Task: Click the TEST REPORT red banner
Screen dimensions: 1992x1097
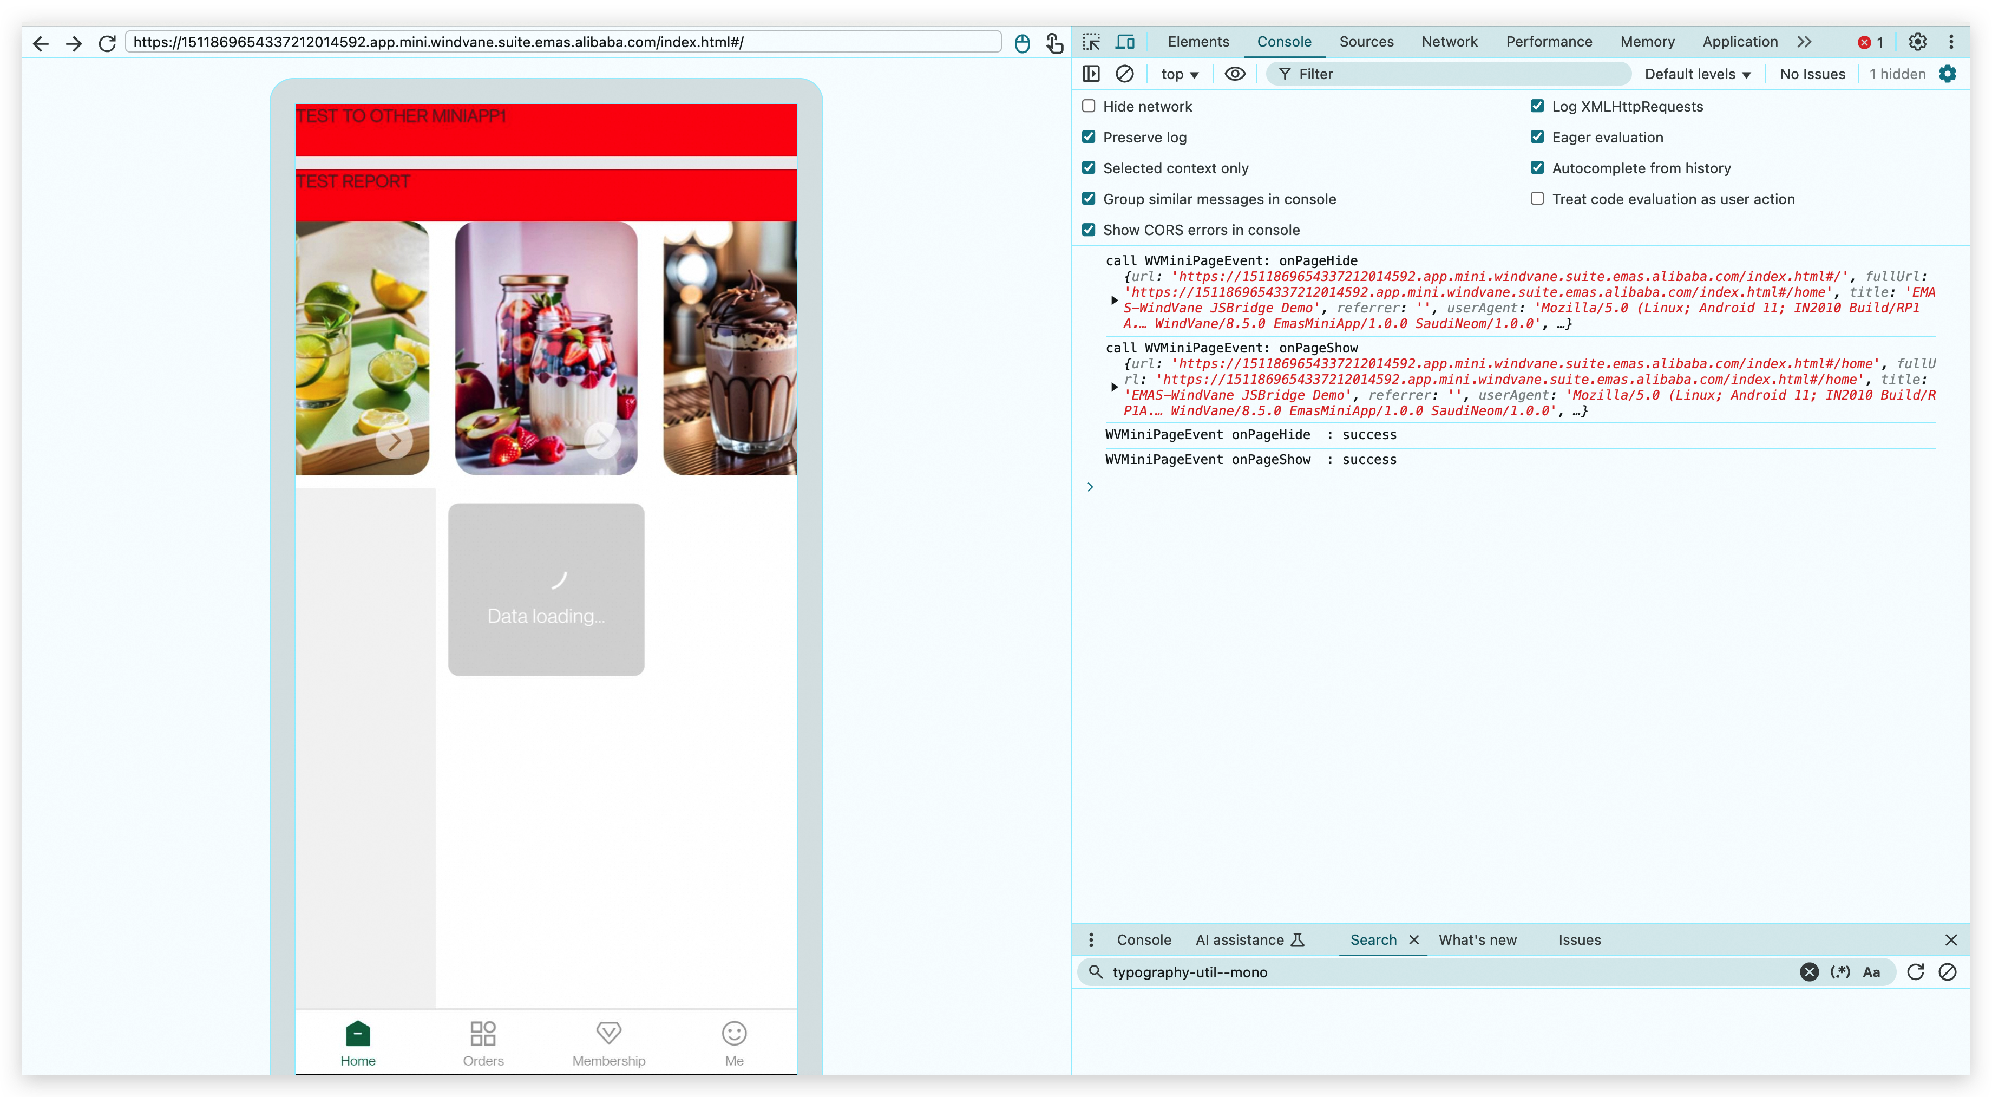Action: coord(546,195)
